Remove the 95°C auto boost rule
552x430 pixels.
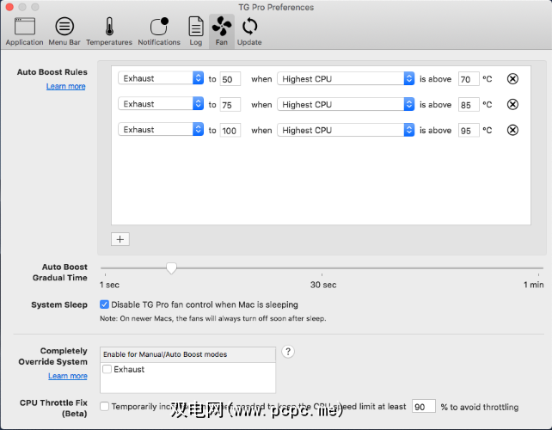(512, 131)
